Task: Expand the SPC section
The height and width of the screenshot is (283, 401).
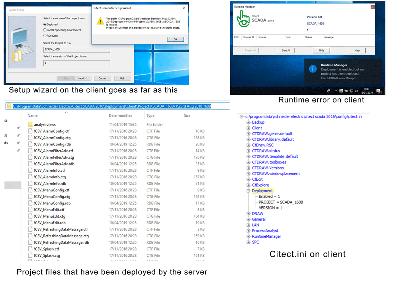Action: [248, 242]
